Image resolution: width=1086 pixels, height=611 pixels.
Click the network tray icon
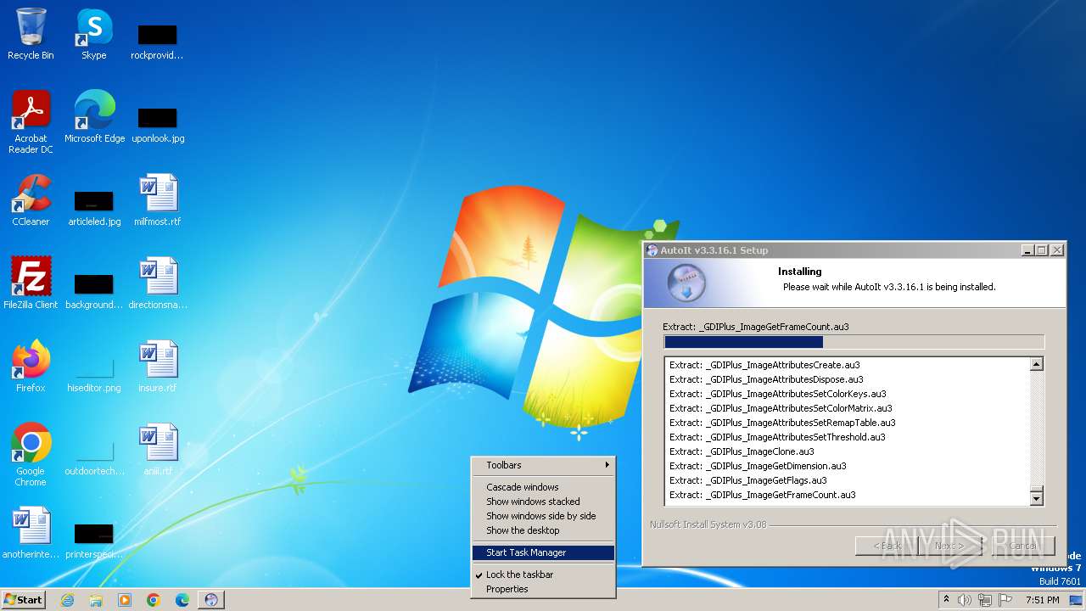pyautogui.click(x=985, y=600)
